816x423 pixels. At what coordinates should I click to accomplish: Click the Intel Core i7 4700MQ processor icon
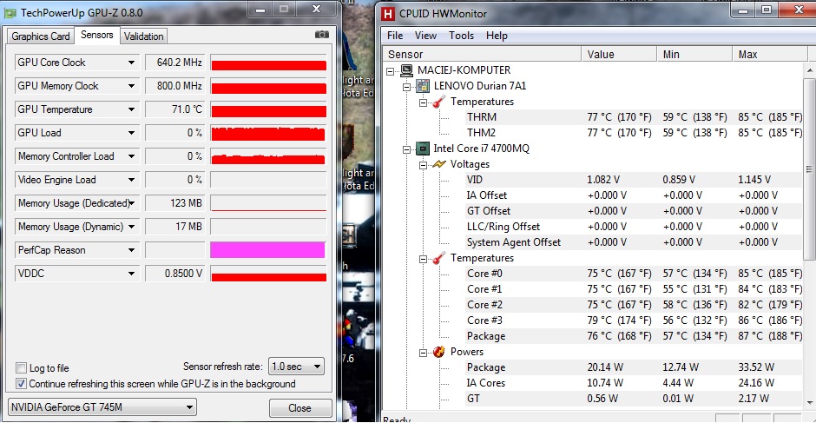[x=423, y=149]
